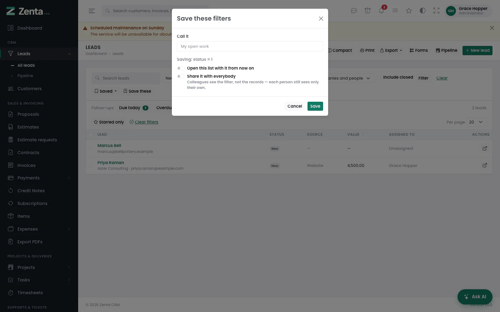Click the New lead button

[477, 51]
